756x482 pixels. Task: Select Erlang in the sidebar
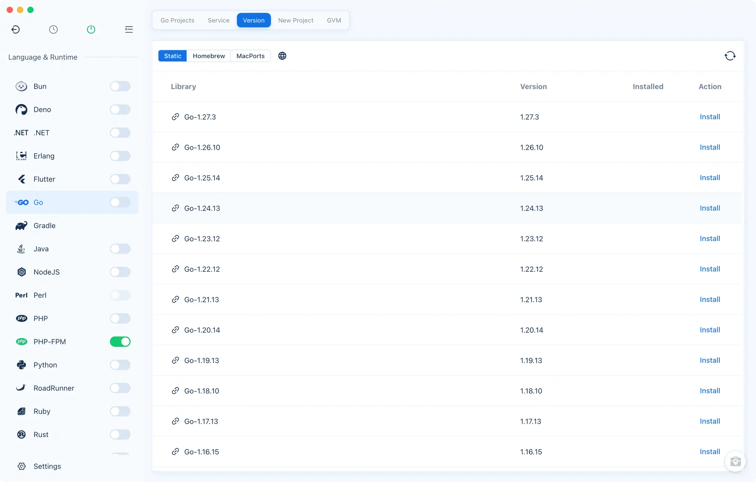coord(72,156)
